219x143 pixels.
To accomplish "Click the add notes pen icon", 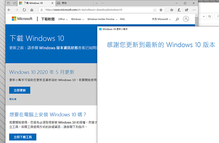I will coord(179,10).
